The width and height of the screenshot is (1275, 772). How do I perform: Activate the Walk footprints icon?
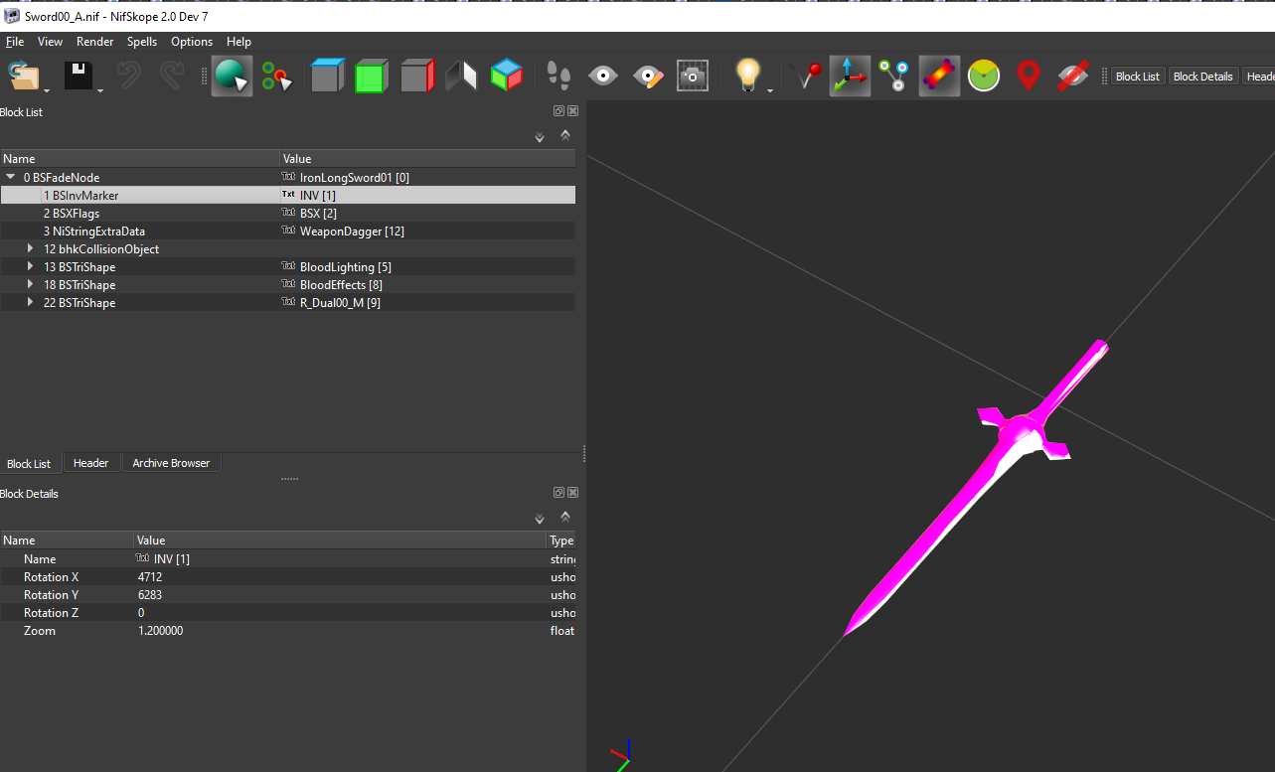[x=559, y=76]
